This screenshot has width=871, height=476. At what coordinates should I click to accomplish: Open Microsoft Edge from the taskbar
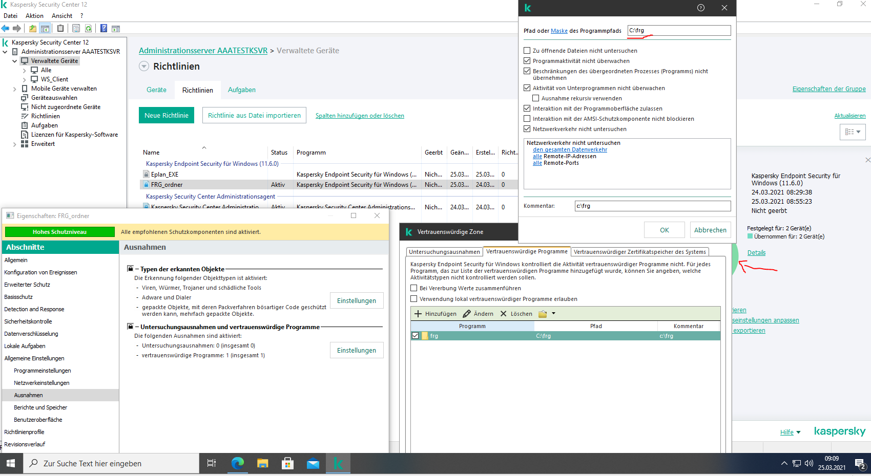(x=237, y=464)
